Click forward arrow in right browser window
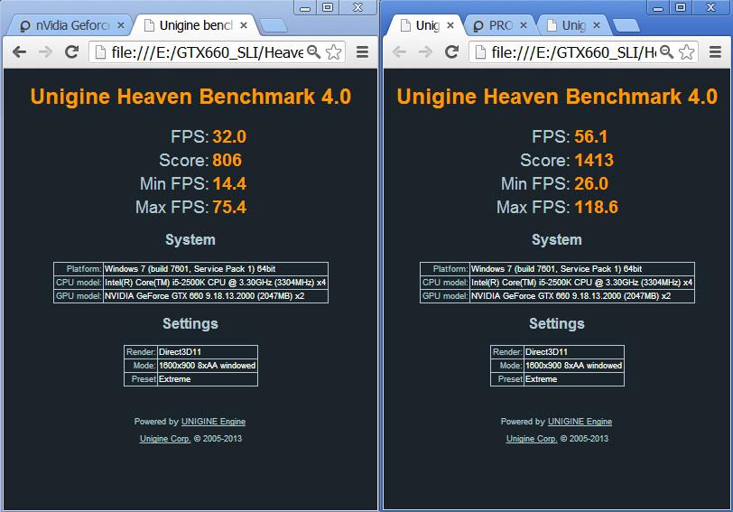This screenshot has width=733, height=512. [x=425, y=51]
